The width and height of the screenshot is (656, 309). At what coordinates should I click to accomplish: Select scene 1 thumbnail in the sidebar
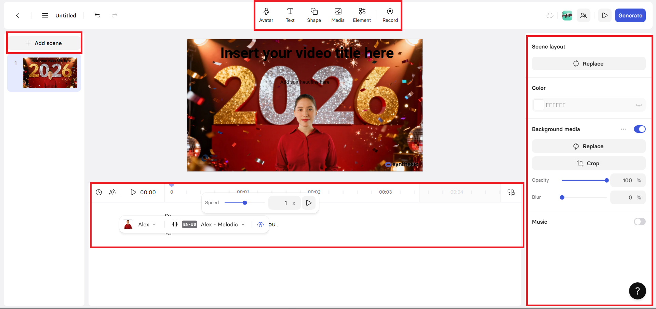[50, 73]
